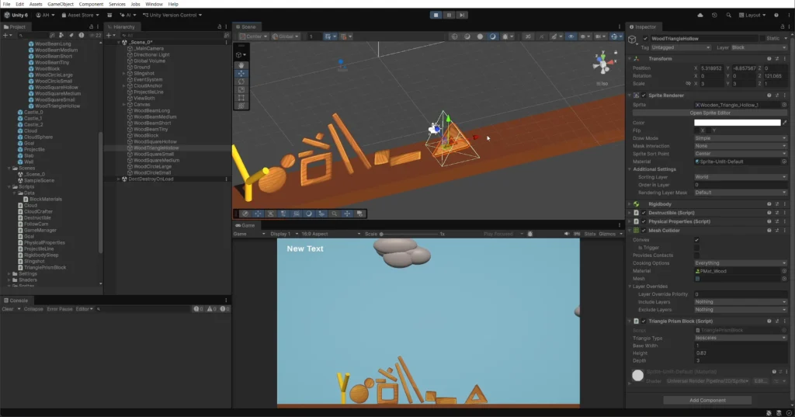Open cloud services icon in top toolbar
This screenshot has height=417, width=795.
pos(700,16)
